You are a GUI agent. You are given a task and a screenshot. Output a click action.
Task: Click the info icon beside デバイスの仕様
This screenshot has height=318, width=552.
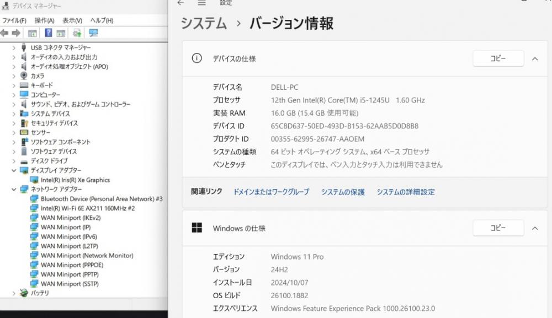(197, 58)
